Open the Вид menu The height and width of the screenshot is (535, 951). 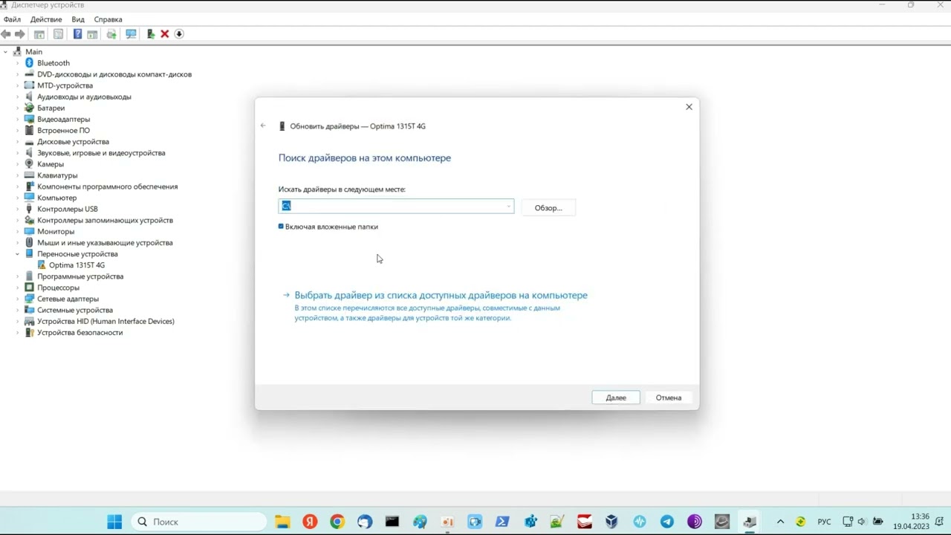[78, 19]
